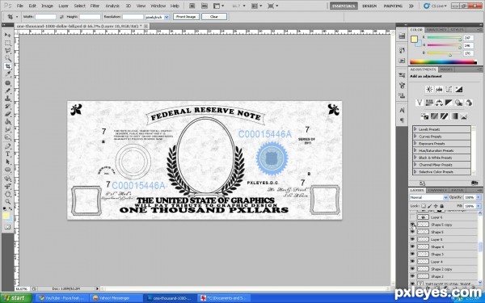This screenshot has height=303, width=485.
Task: Switch to the Design workspace
Action: [x=369, y=6]
